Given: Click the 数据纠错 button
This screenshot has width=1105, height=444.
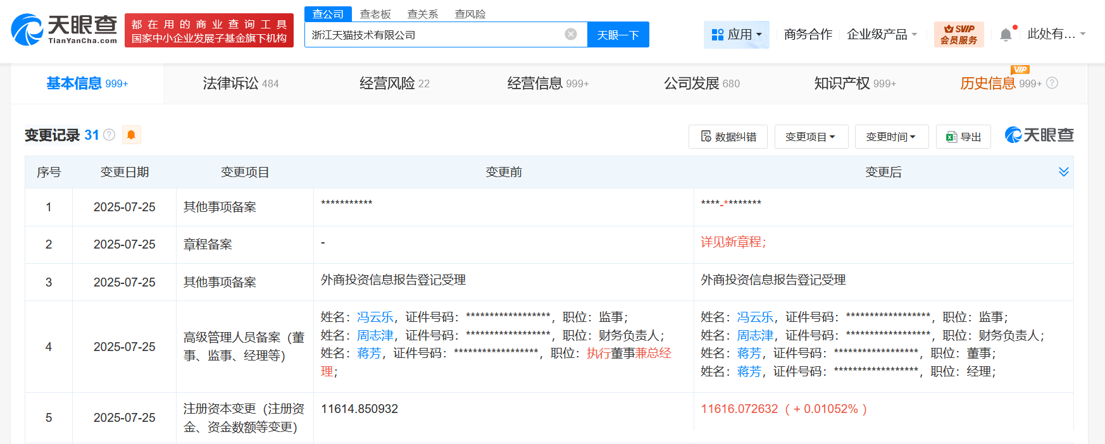Looking at the screenshot, I should tap(728, 137).
